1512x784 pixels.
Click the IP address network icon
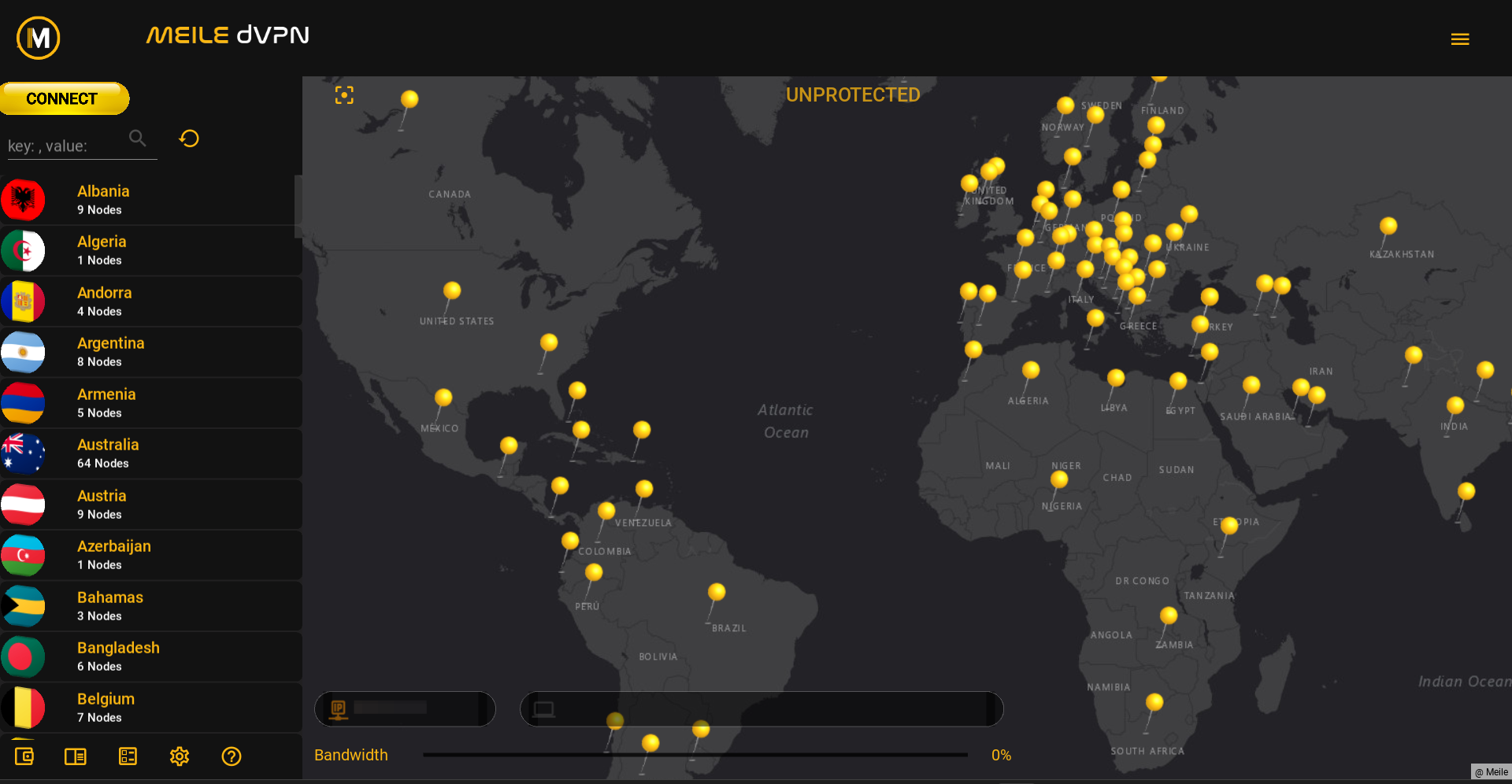(x=339, y=709)
